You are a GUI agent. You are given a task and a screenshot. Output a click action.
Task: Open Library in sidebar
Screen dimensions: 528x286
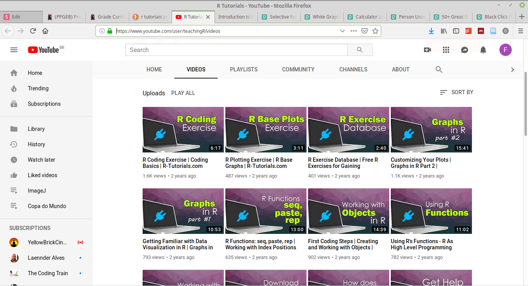pos(46,129)
